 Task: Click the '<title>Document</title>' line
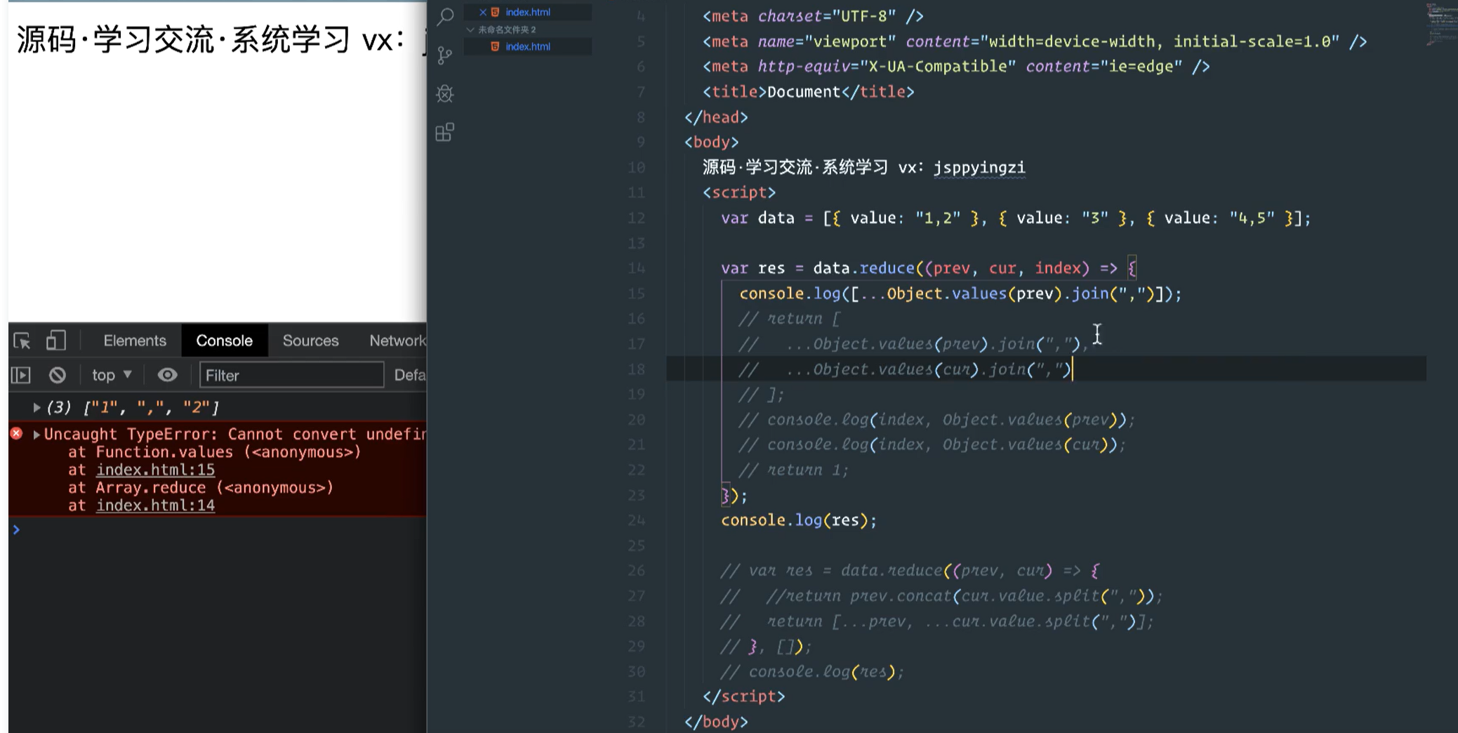click(x=809, y=92)
